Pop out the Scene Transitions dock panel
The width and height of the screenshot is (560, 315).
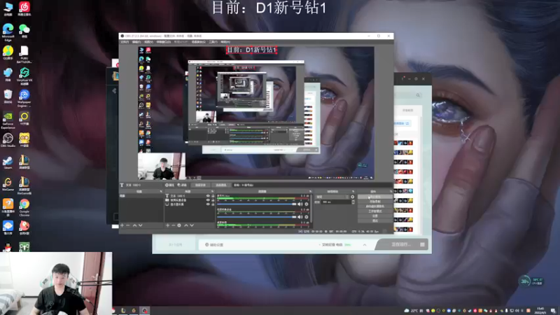tap(353, 191)
